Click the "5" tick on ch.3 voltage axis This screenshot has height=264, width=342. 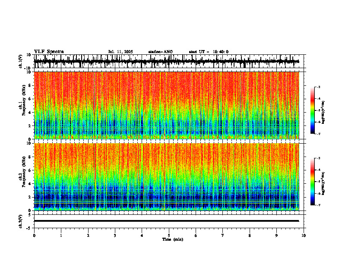30,215
